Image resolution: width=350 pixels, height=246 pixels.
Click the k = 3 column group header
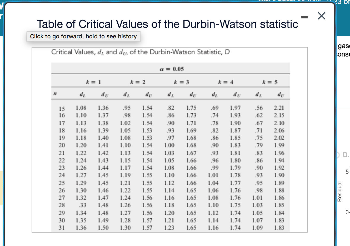tap(181, 82)
